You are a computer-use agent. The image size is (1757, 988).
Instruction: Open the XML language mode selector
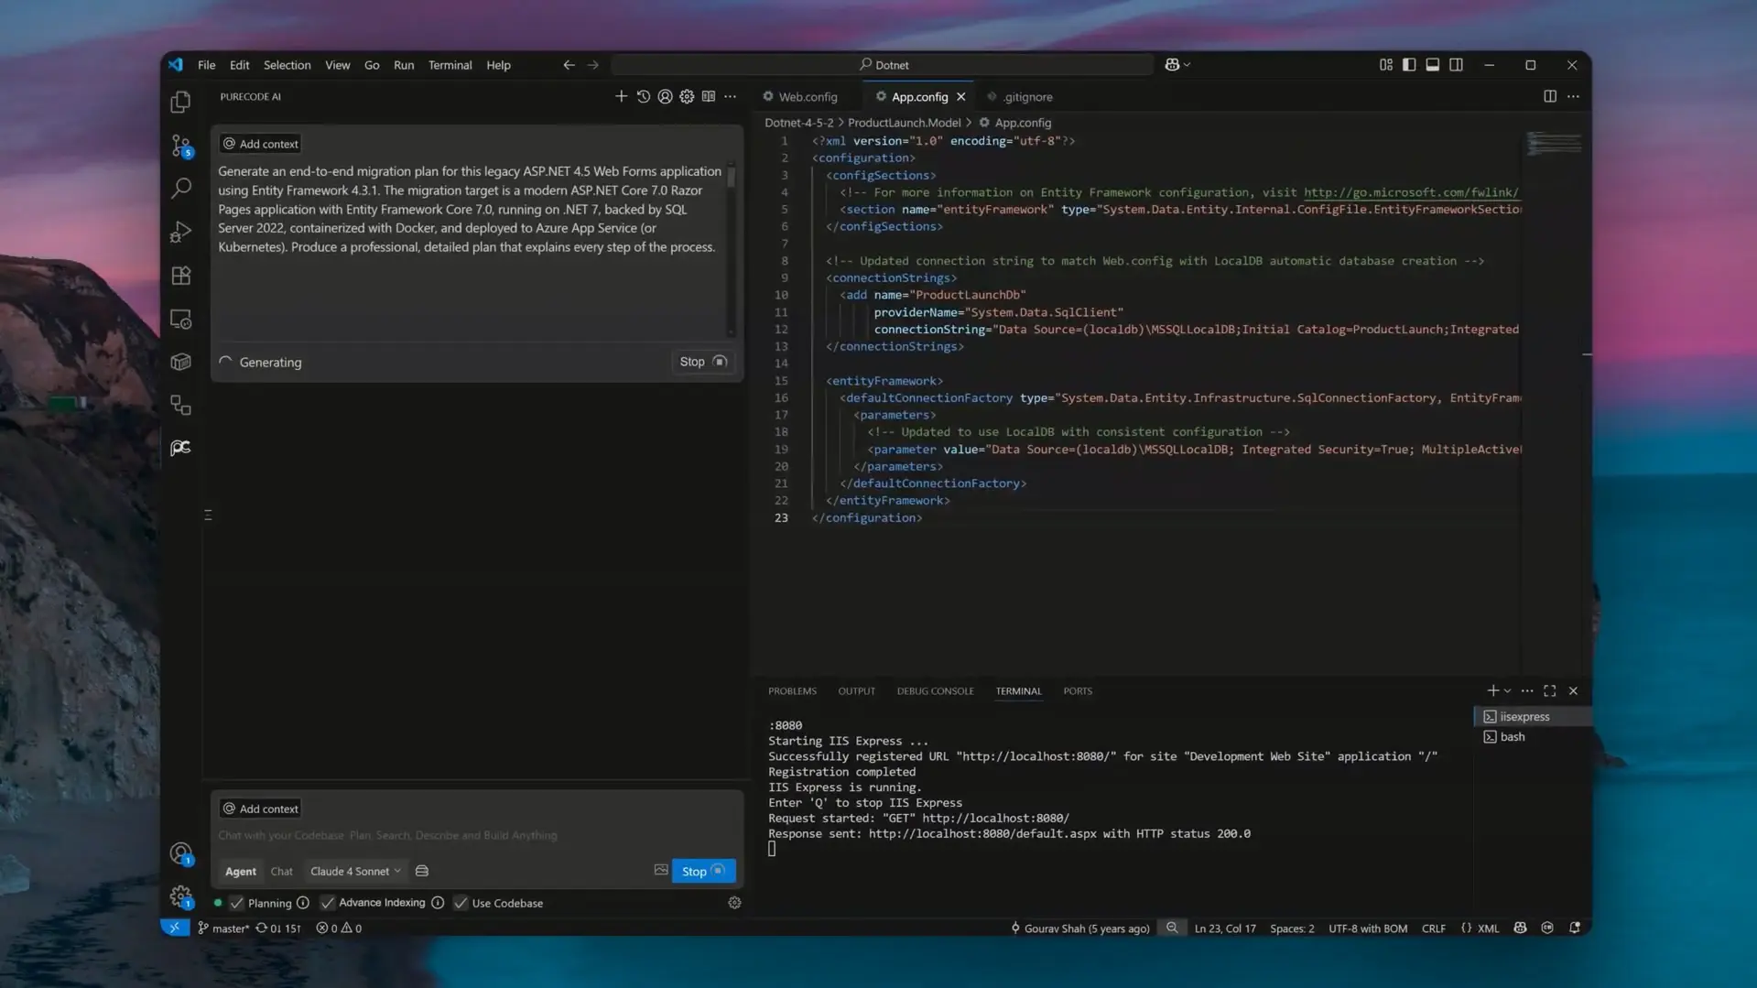pyautogui.click(x=1488, y=928)
